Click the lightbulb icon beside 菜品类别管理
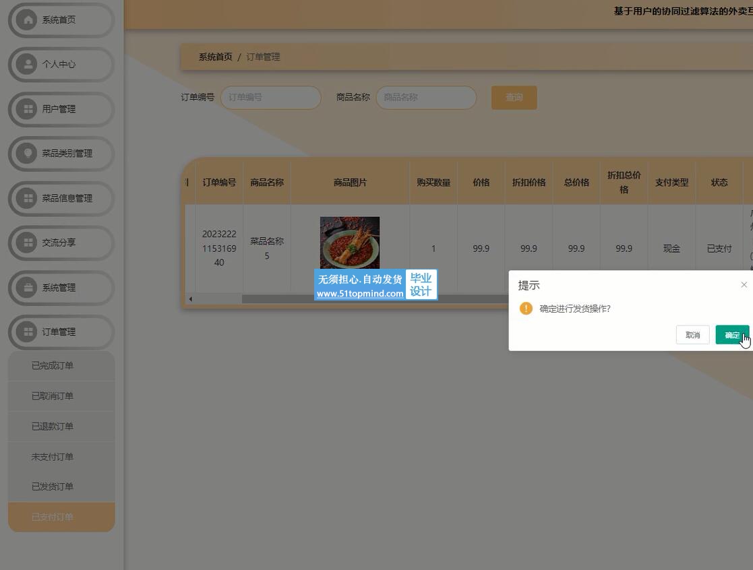This screenshot has width=753, height=570. coord(28,154)
